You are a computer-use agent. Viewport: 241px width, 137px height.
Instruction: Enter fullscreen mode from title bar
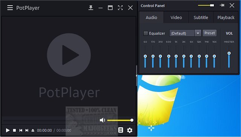click(x=120, y=7)
